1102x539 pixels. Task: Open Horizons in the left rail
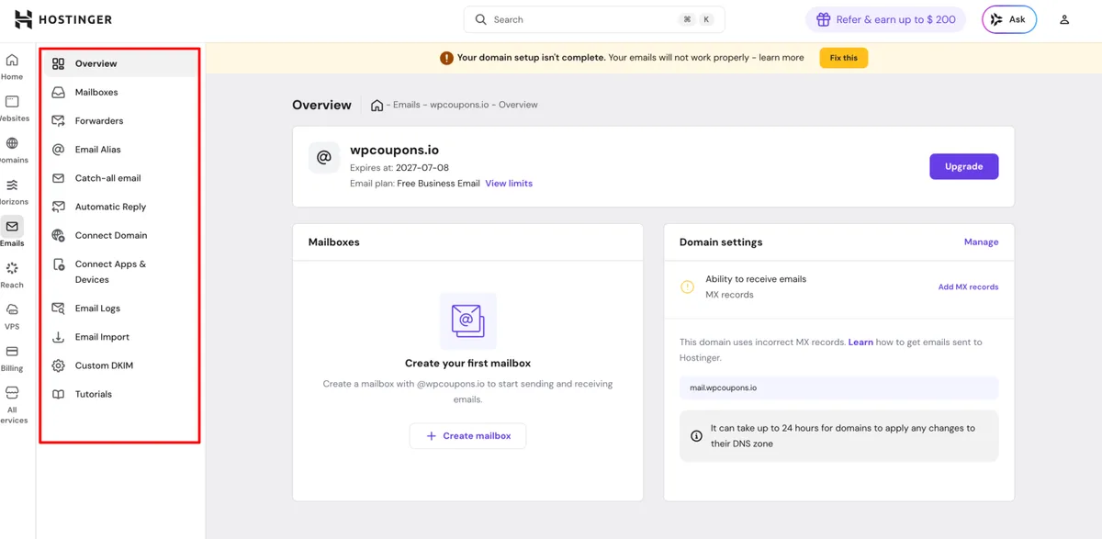pyautogui.click(x=12, y=191)
